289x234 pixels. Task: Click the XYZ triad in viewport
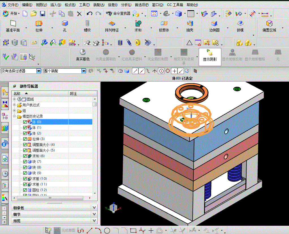pos(114,208)
